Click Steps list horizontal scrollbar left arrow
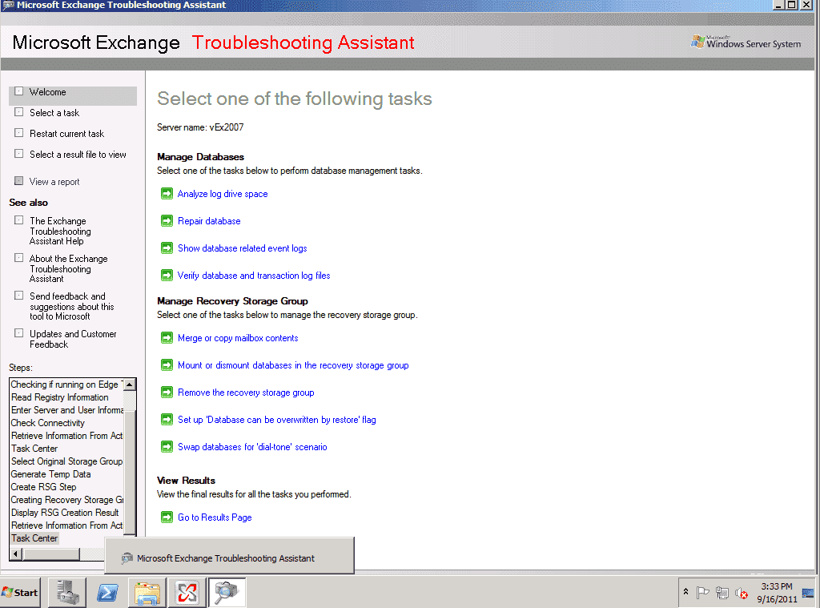820x608 pixels. tap(14, 554)
